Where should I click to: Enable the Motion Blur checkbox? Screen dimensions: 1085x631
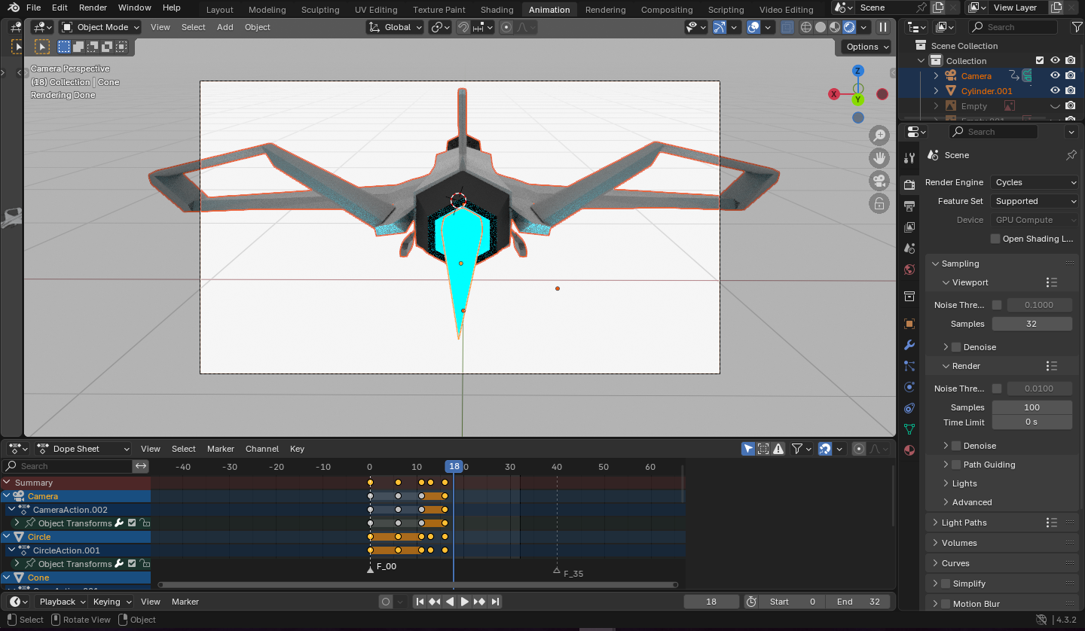point(946,604)
